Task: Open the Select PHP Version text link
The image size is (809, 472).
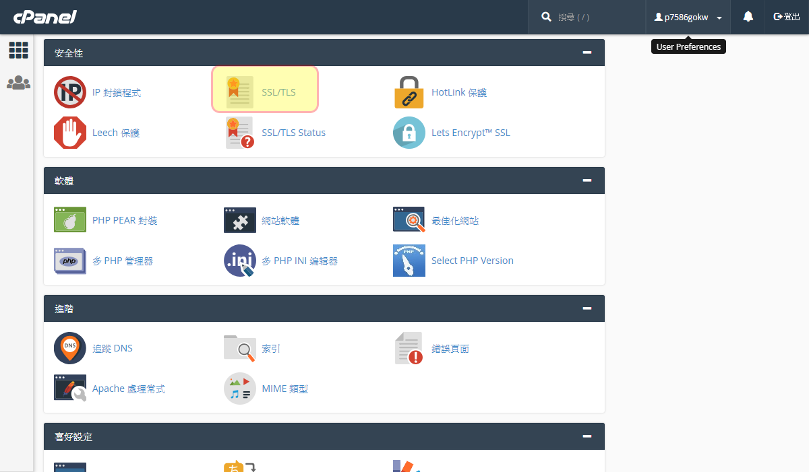Action: click(x=473, y=261)
